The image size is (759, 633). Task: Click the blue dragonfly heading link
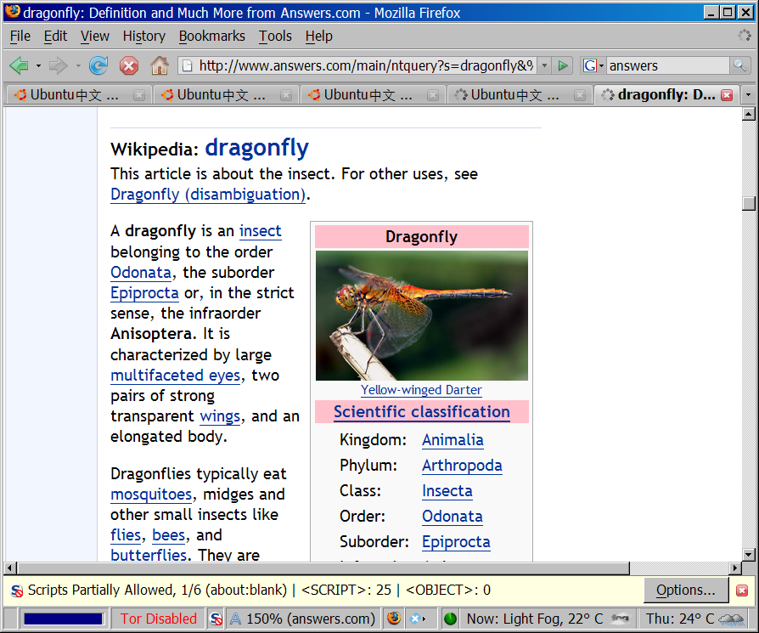257,148
